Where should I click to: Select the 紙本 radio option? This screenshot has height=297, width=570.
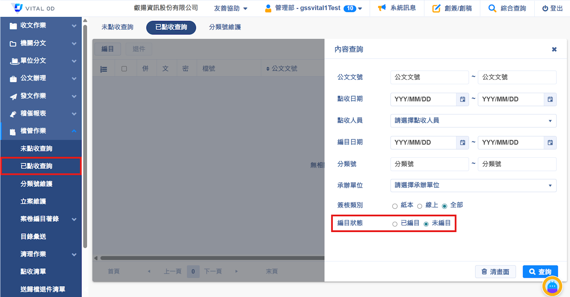coord(395,206)
